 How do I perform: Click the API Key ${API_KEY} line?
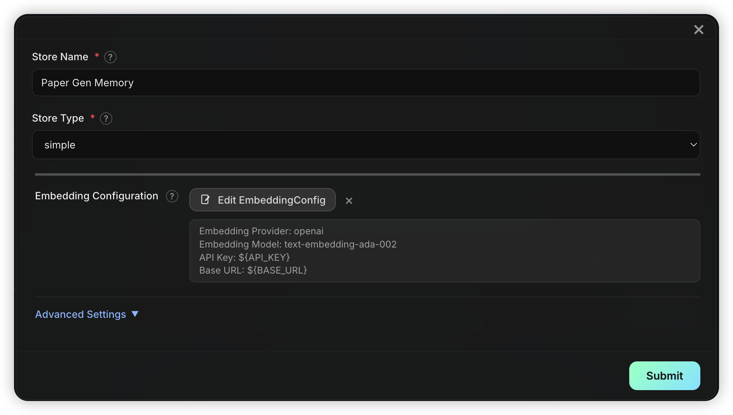(x=244, y=257)
